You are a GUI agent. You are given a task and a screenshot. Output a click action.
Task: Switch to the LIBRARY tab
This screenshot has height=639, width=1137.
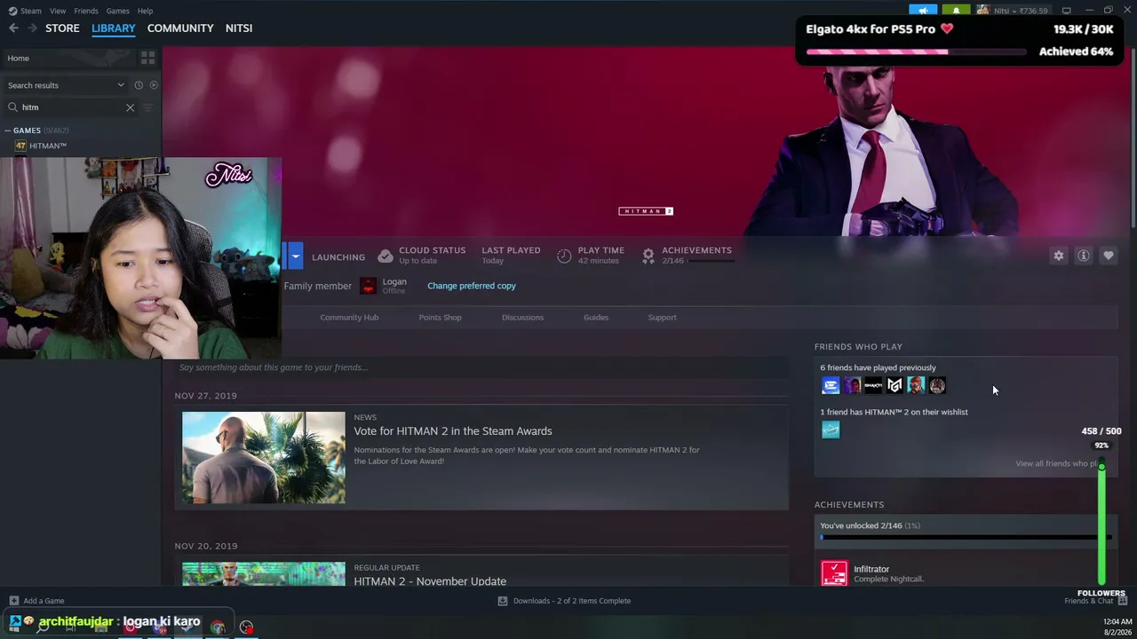tap(114, 28)
